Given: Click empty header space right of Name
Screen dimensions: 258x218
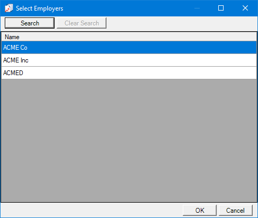Looking at the screenshot, I should tap(138, 37).
